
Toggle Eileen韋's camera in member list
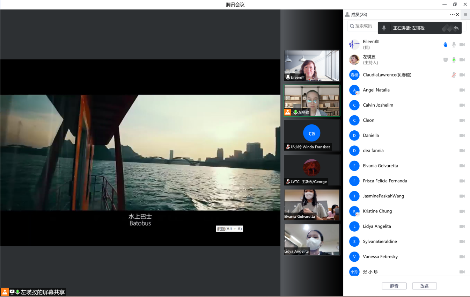[462, 45]
